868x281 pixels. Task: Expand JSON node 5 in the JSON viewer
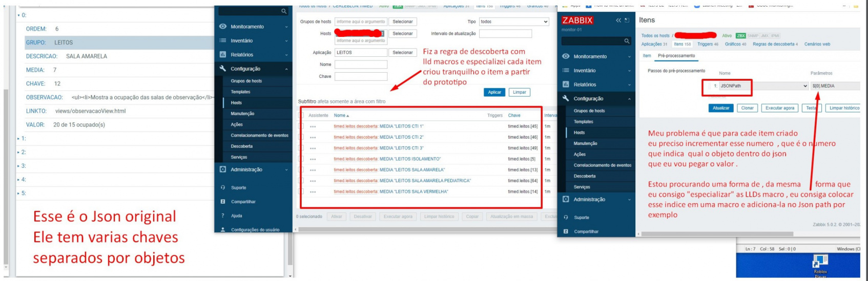[19, 193]
